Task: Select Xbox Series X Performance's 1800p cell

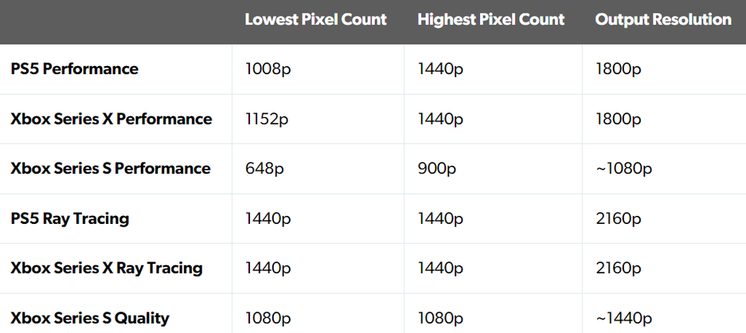Action: [x=618, y=119]
